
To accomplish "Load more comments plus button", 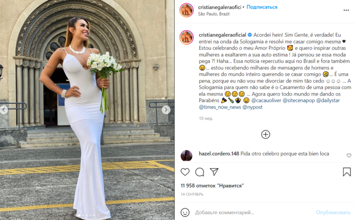I will tap(265, 134).
